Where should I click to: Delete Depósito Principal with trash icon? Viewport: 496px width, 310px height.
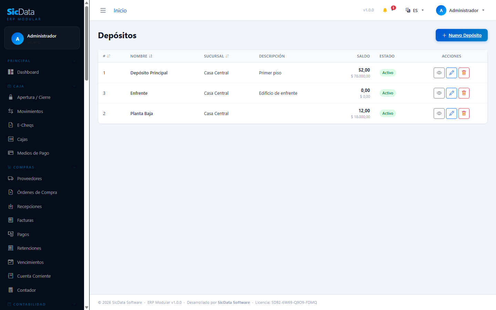coord(464,73)
